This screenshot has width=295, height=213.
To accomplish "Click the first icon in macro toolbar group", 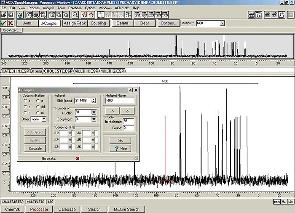I will pyautogui.click(x=137, y=15).
